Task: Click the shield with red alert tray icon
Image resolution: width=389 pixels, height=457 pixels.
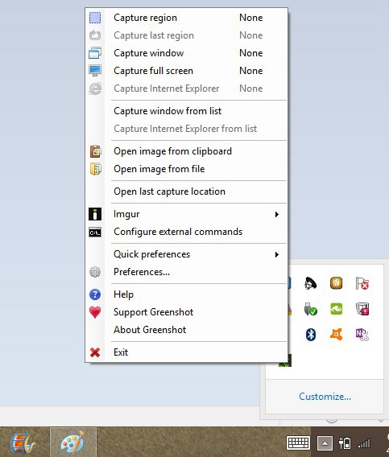Action: click(362, 309)
